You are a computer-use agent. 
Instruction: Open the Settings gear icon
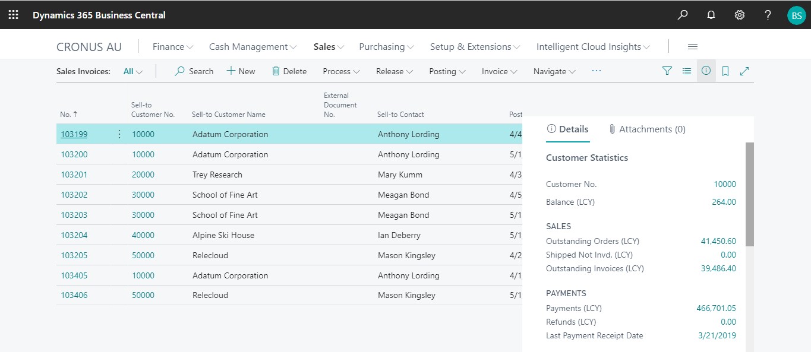[x=739, y=15]
